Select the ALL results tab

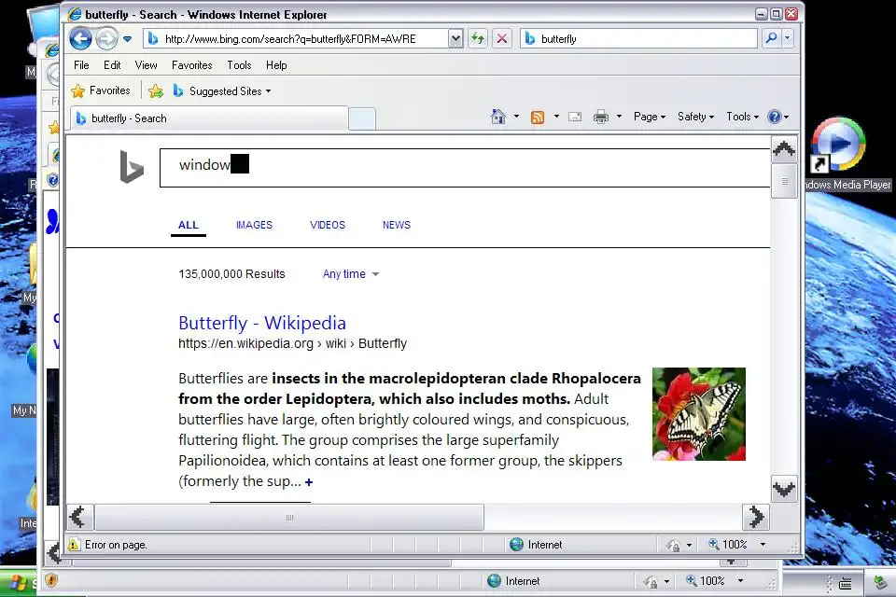[188, 225]
